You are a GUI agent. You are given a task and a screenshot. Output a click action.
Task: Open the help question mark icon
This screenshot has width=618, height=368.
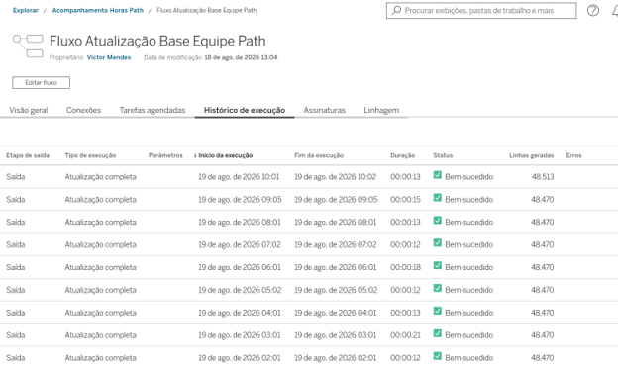[593, 10]
